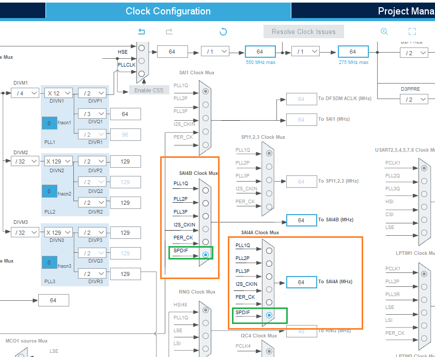The height and width of the screenshot is (357, 435).
Task: Select PCLK1 in LPTIM1 Clock Mux
Action: (424, 274)
